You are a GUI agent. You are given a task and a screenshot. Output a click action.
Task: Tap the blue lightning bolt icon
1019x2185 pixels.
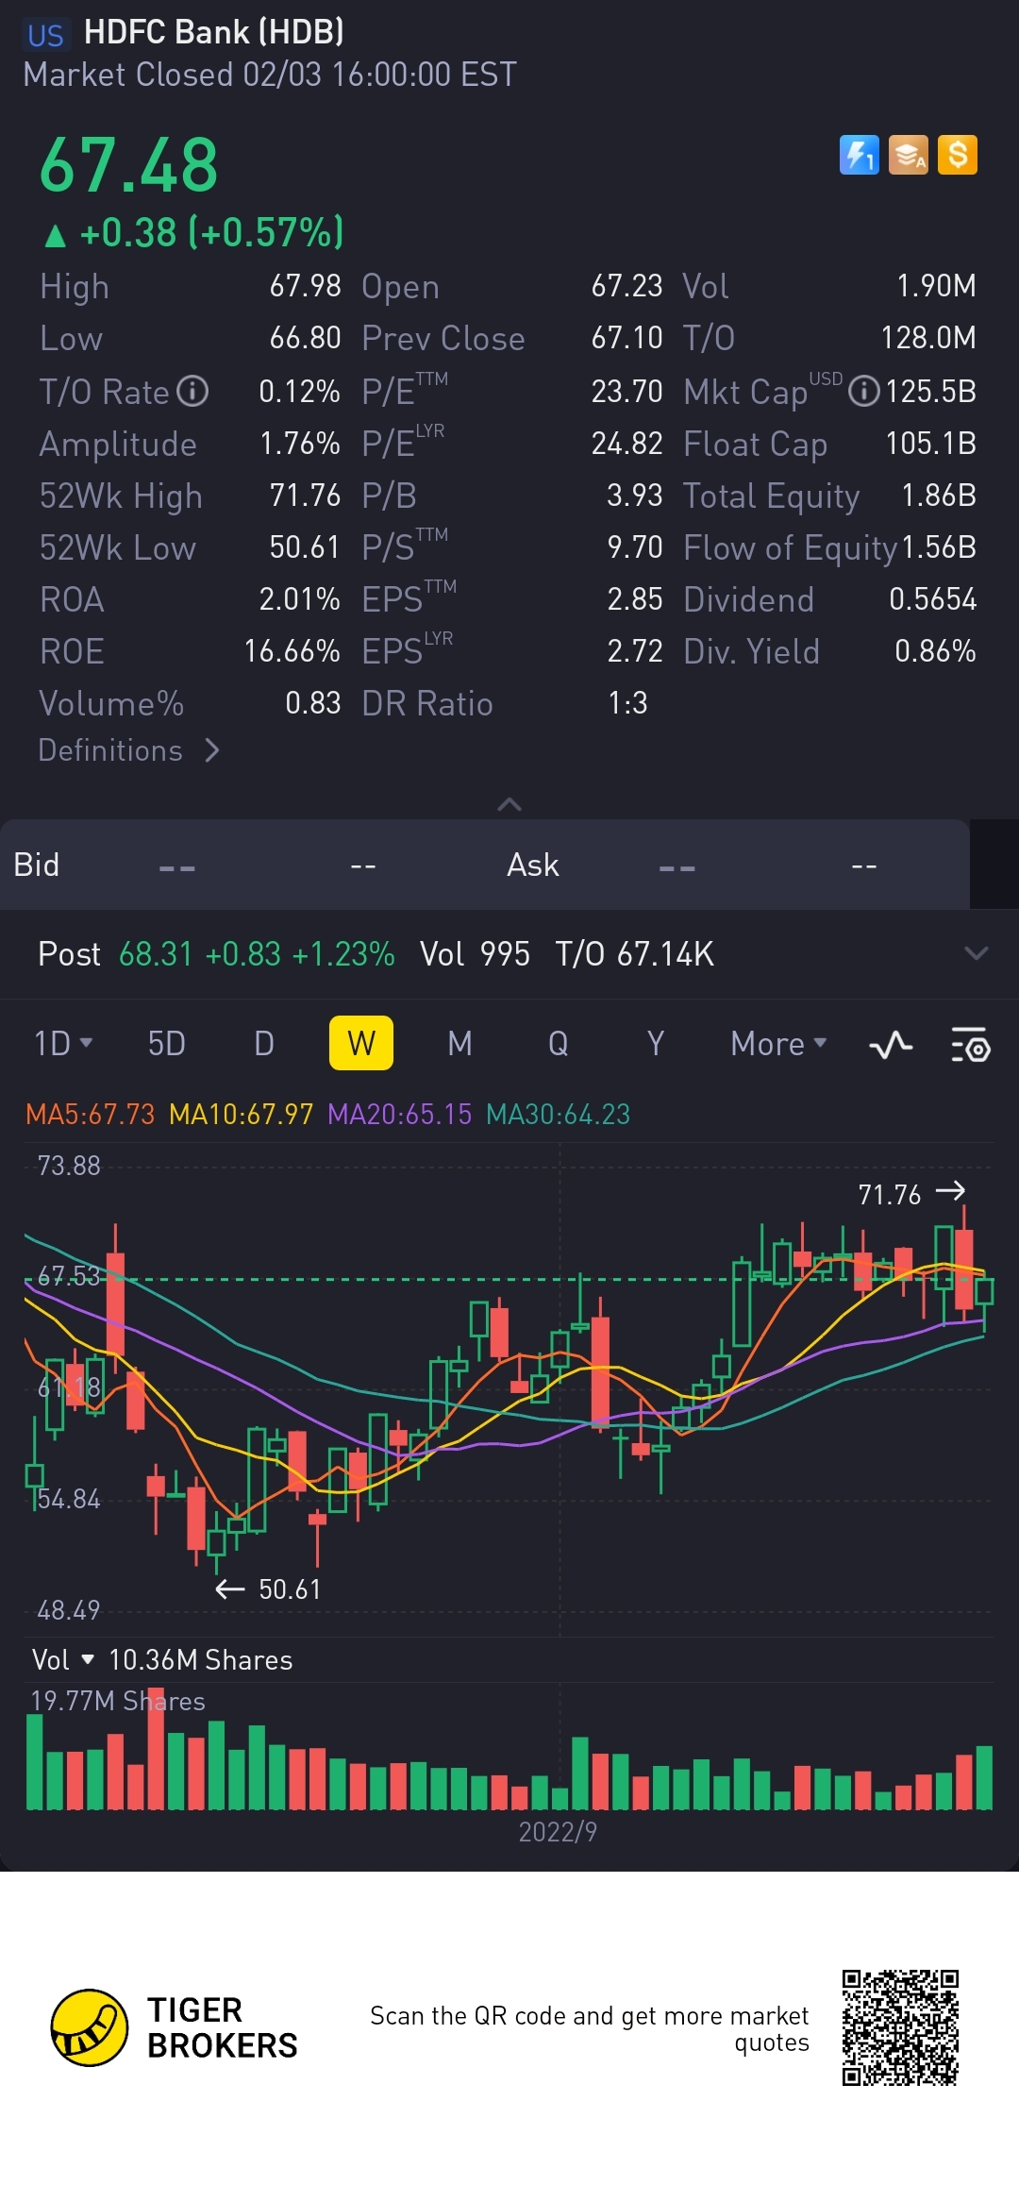point(859,155)
